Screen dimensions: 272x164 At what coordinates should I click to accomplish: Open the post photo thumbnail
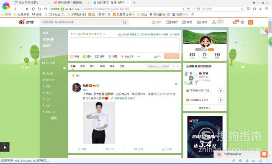pos(99,123)
